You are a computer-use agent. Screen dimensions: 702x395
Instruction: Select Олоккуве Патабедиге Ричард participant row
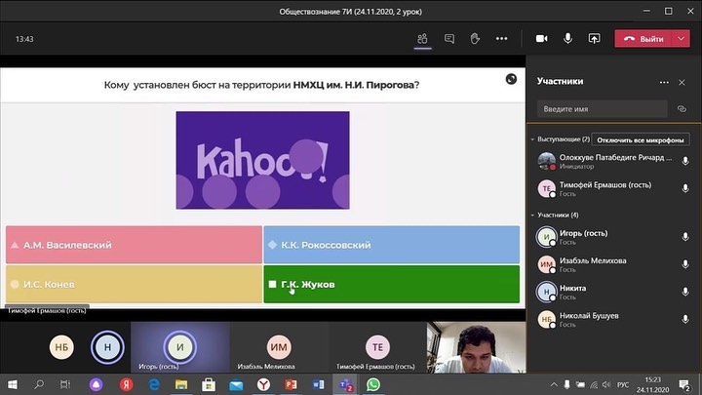coord(613,161)
